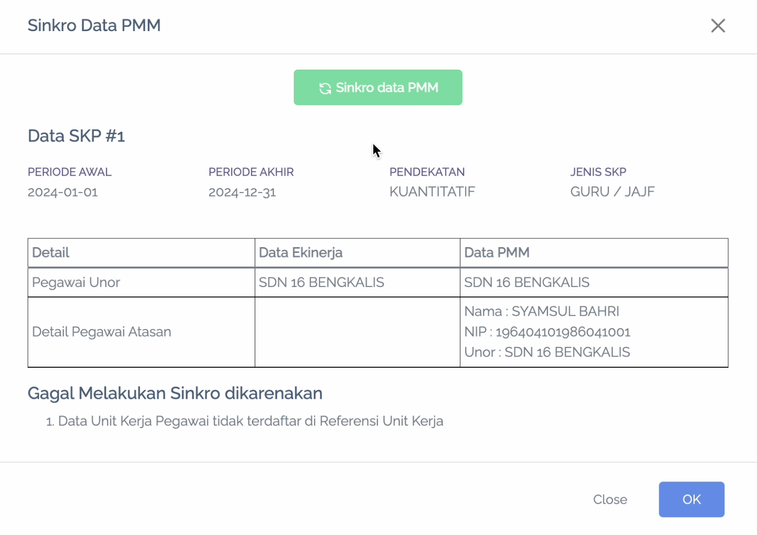757x535 pixels.
Task: Click the empty Ekinerja cell for Atasan
Action: point(357,332)
